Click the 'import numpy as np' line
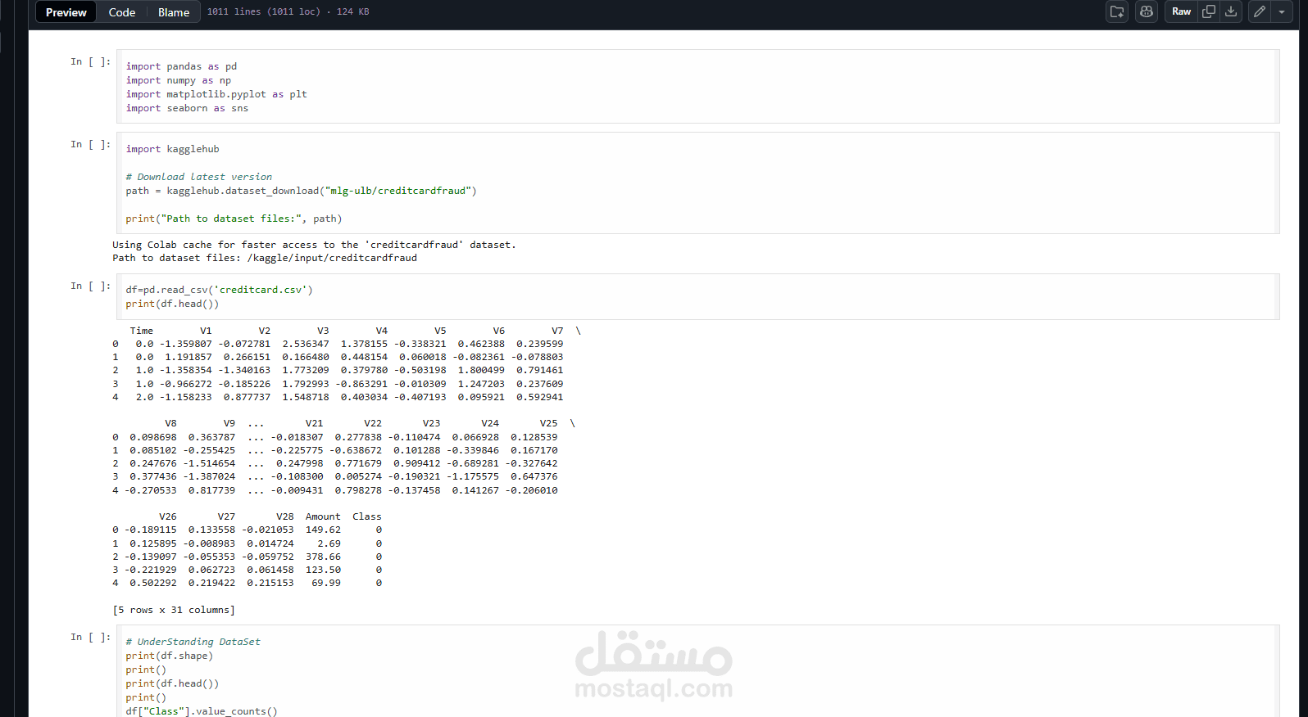The width and height of the screenshot is (1308, 717). 179,80
